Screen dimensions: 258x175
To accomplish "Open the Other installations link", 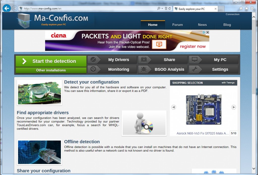I will (51, 70).
